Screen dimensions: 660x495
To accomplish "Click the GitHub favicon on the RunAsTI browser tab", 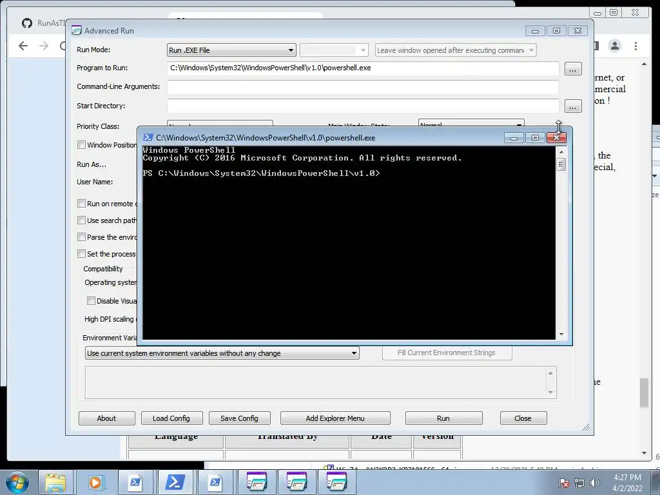I will tap(27, 23).
